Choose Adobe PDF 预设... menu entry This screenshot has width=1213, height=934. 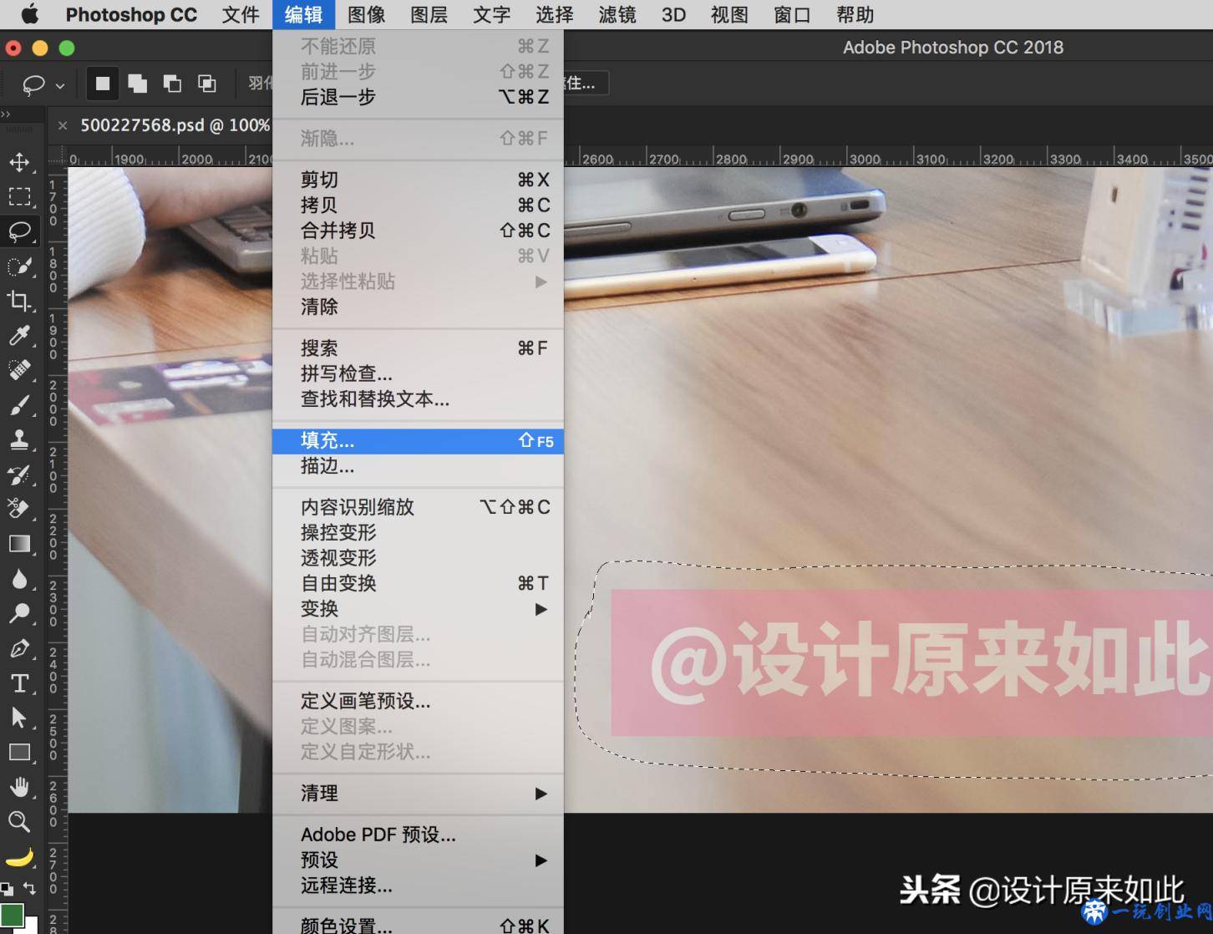point(418,835)
